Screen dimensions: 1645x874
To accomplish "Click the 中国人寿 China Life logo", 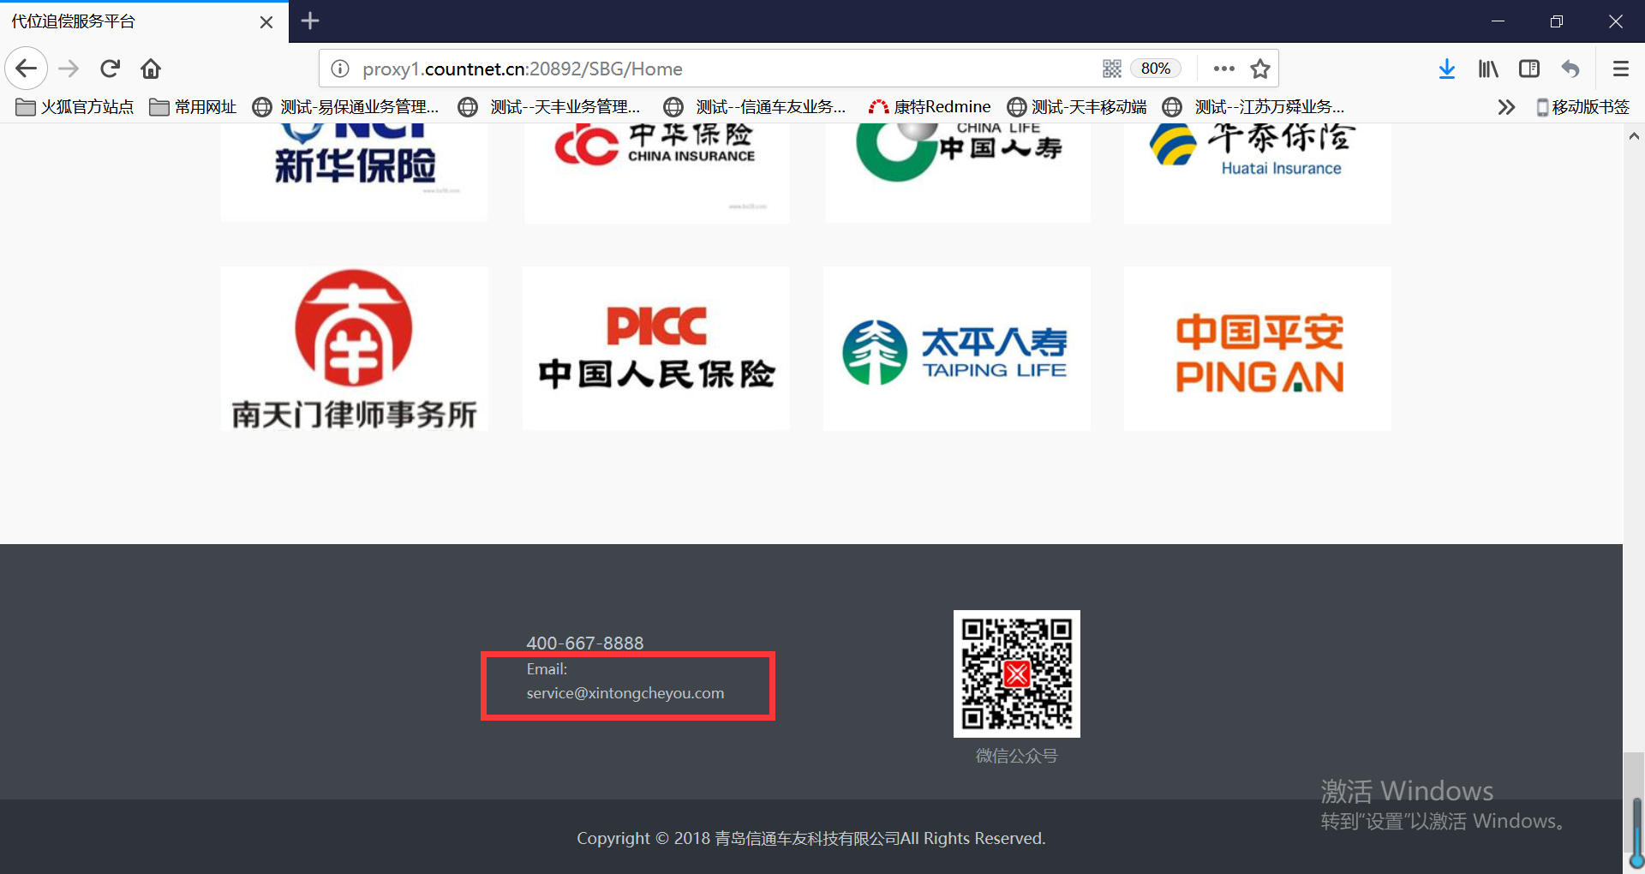I will point(958,171).
